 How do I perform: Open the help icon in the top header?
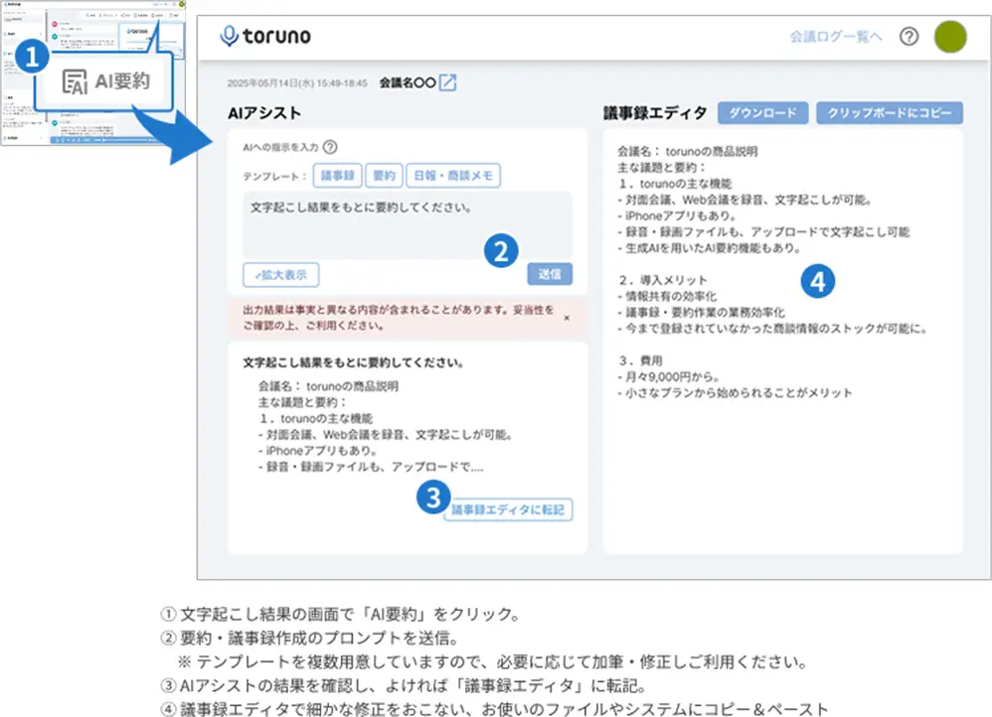click(x=909, y=37)
